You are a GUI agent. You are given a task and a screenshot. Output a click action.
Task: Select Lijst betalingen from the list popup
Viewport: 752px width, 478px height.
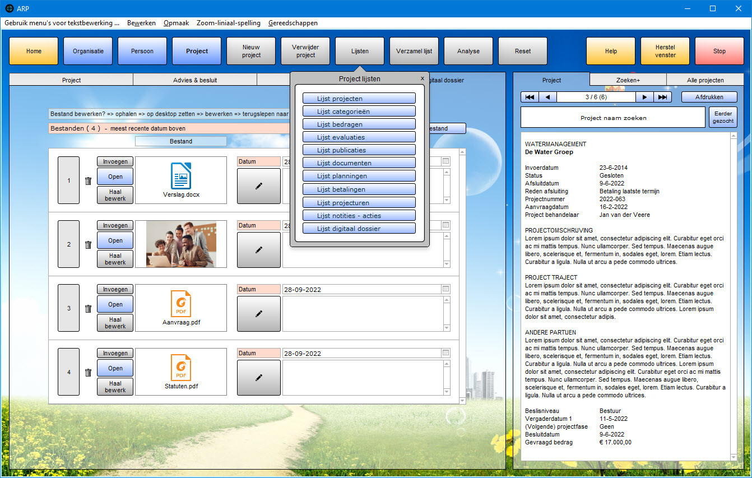pyautogui.click(x=359, y=189)
